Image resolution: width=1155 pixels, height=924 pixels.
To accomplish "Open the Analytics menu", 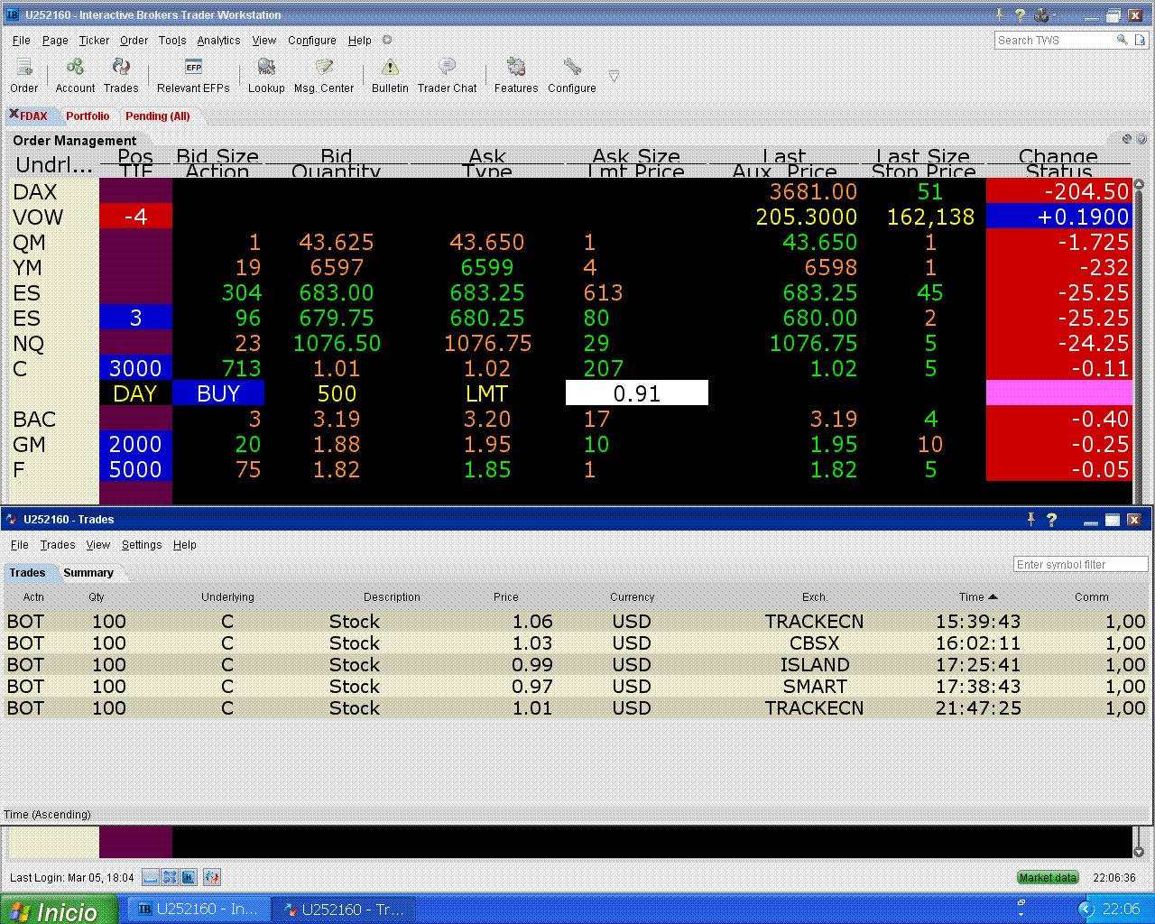I will [218, 40].
